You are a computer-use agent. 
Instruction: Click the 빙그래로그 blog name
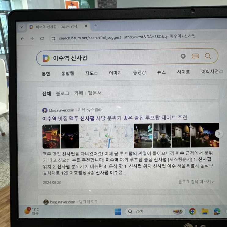point(89,202)
